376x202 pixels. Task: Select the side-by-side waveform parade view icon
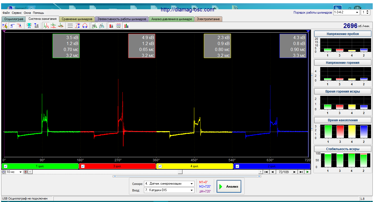pos(46,26)
